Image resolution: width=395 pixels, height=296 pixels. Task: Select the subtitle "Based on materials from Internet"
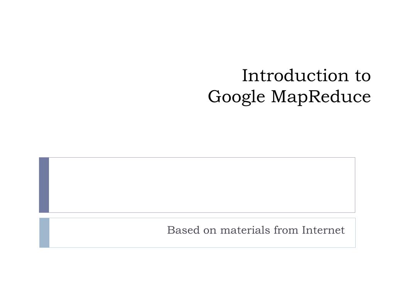click(256, 230)
